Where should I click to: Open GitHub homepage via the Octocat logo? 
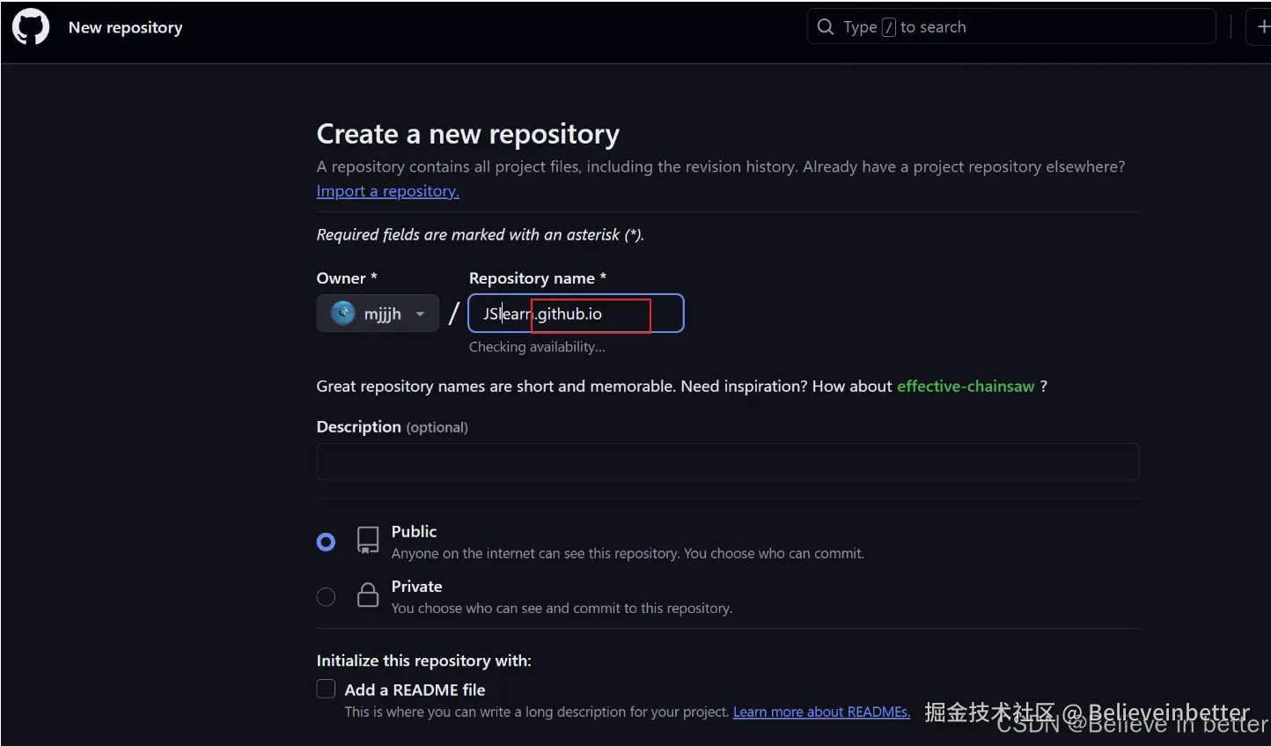[x=31, y=27]
